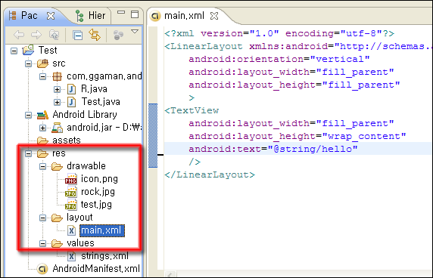The image size is (433, 278).
Task: Click the android:text="@string/hello" line in editor
Action: point(273,149)
